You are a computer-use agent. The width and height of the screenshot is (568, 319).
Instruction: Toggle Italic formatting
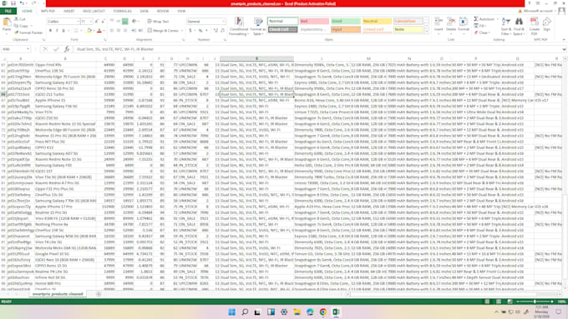[57, 31]
